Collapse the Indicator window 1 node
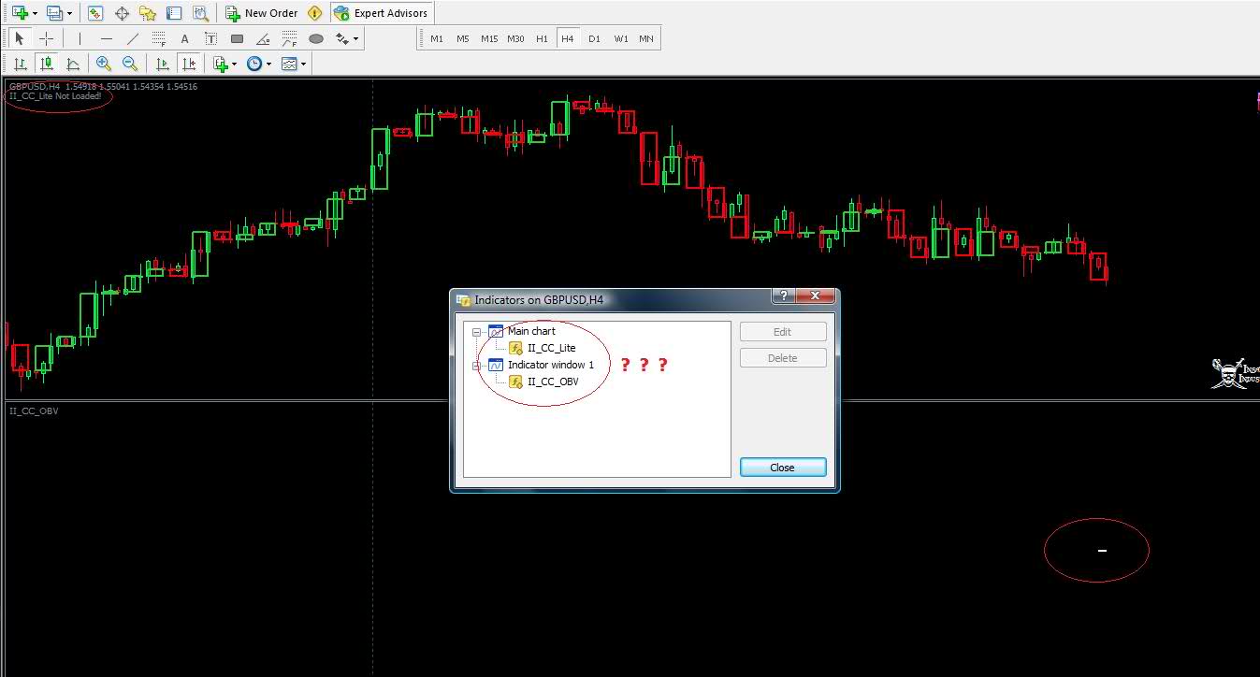The width and height of the screenshot is (1260, 677). 476,366
